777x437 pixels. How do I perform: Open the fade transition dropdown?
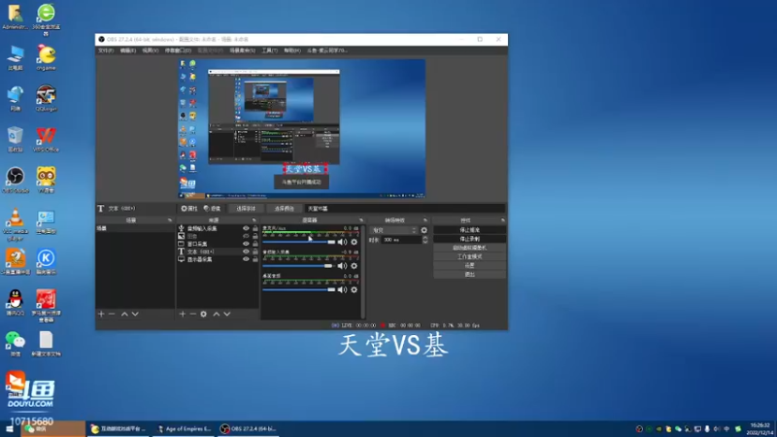click(x=394, y=230)
